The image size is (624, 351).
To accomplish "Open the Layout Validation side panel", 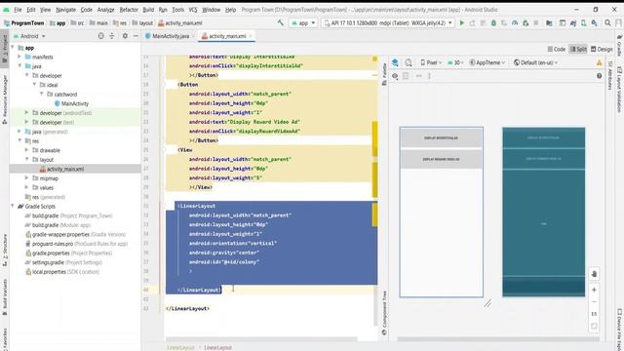I will [x=620, y=90].
